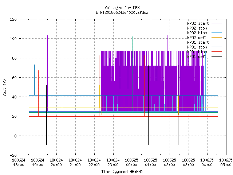Click the x-axis tick 180625 01:00
The image size is (233, 175).
(x=150, y=163)
